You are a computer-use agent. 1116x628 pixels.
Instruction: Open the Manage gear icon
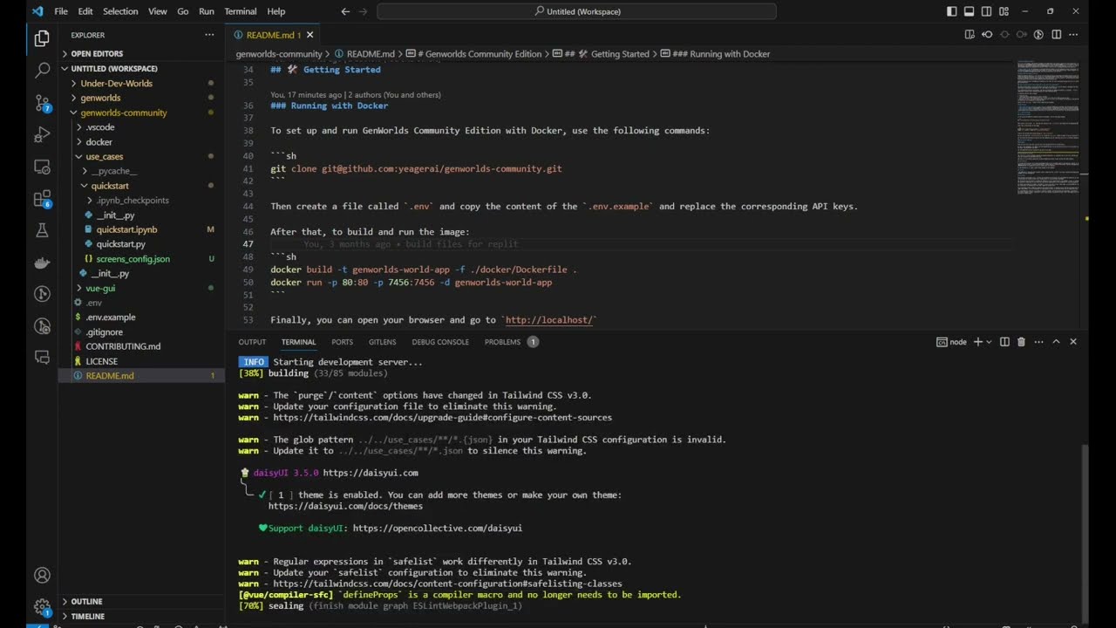42,607
